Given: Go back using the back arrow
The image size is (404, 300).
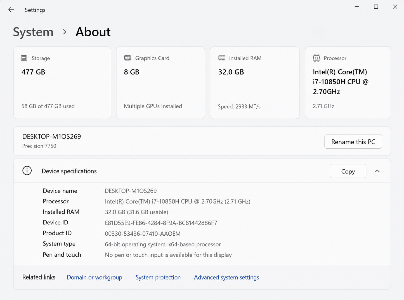Looking at the screenshot, I should pyautogui.click(x=11, y=10).
